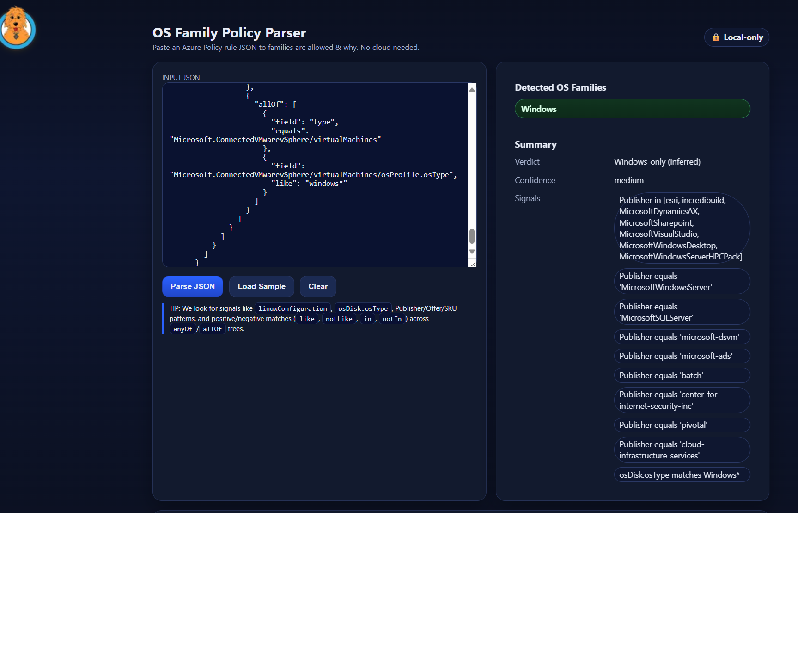Click the textarea scroll up arrow

pyautogui.click(x=472, y=90)
